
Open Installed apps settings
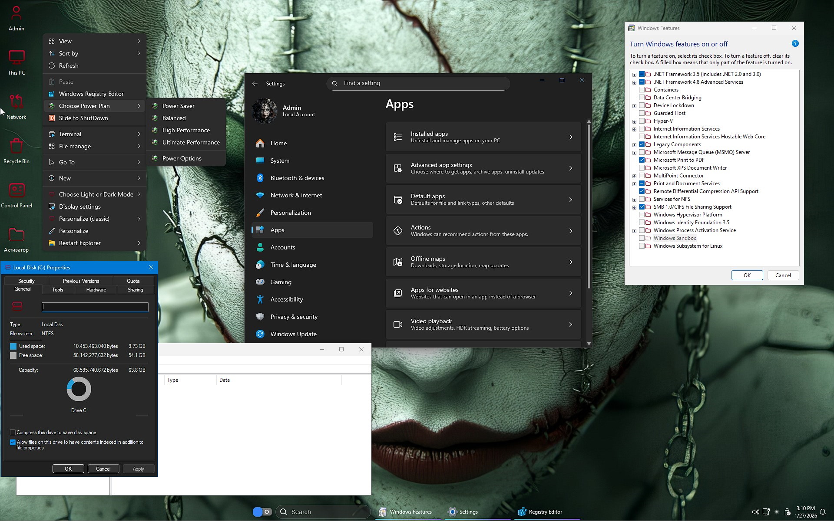pyautogui.click(x=482, y=137)
